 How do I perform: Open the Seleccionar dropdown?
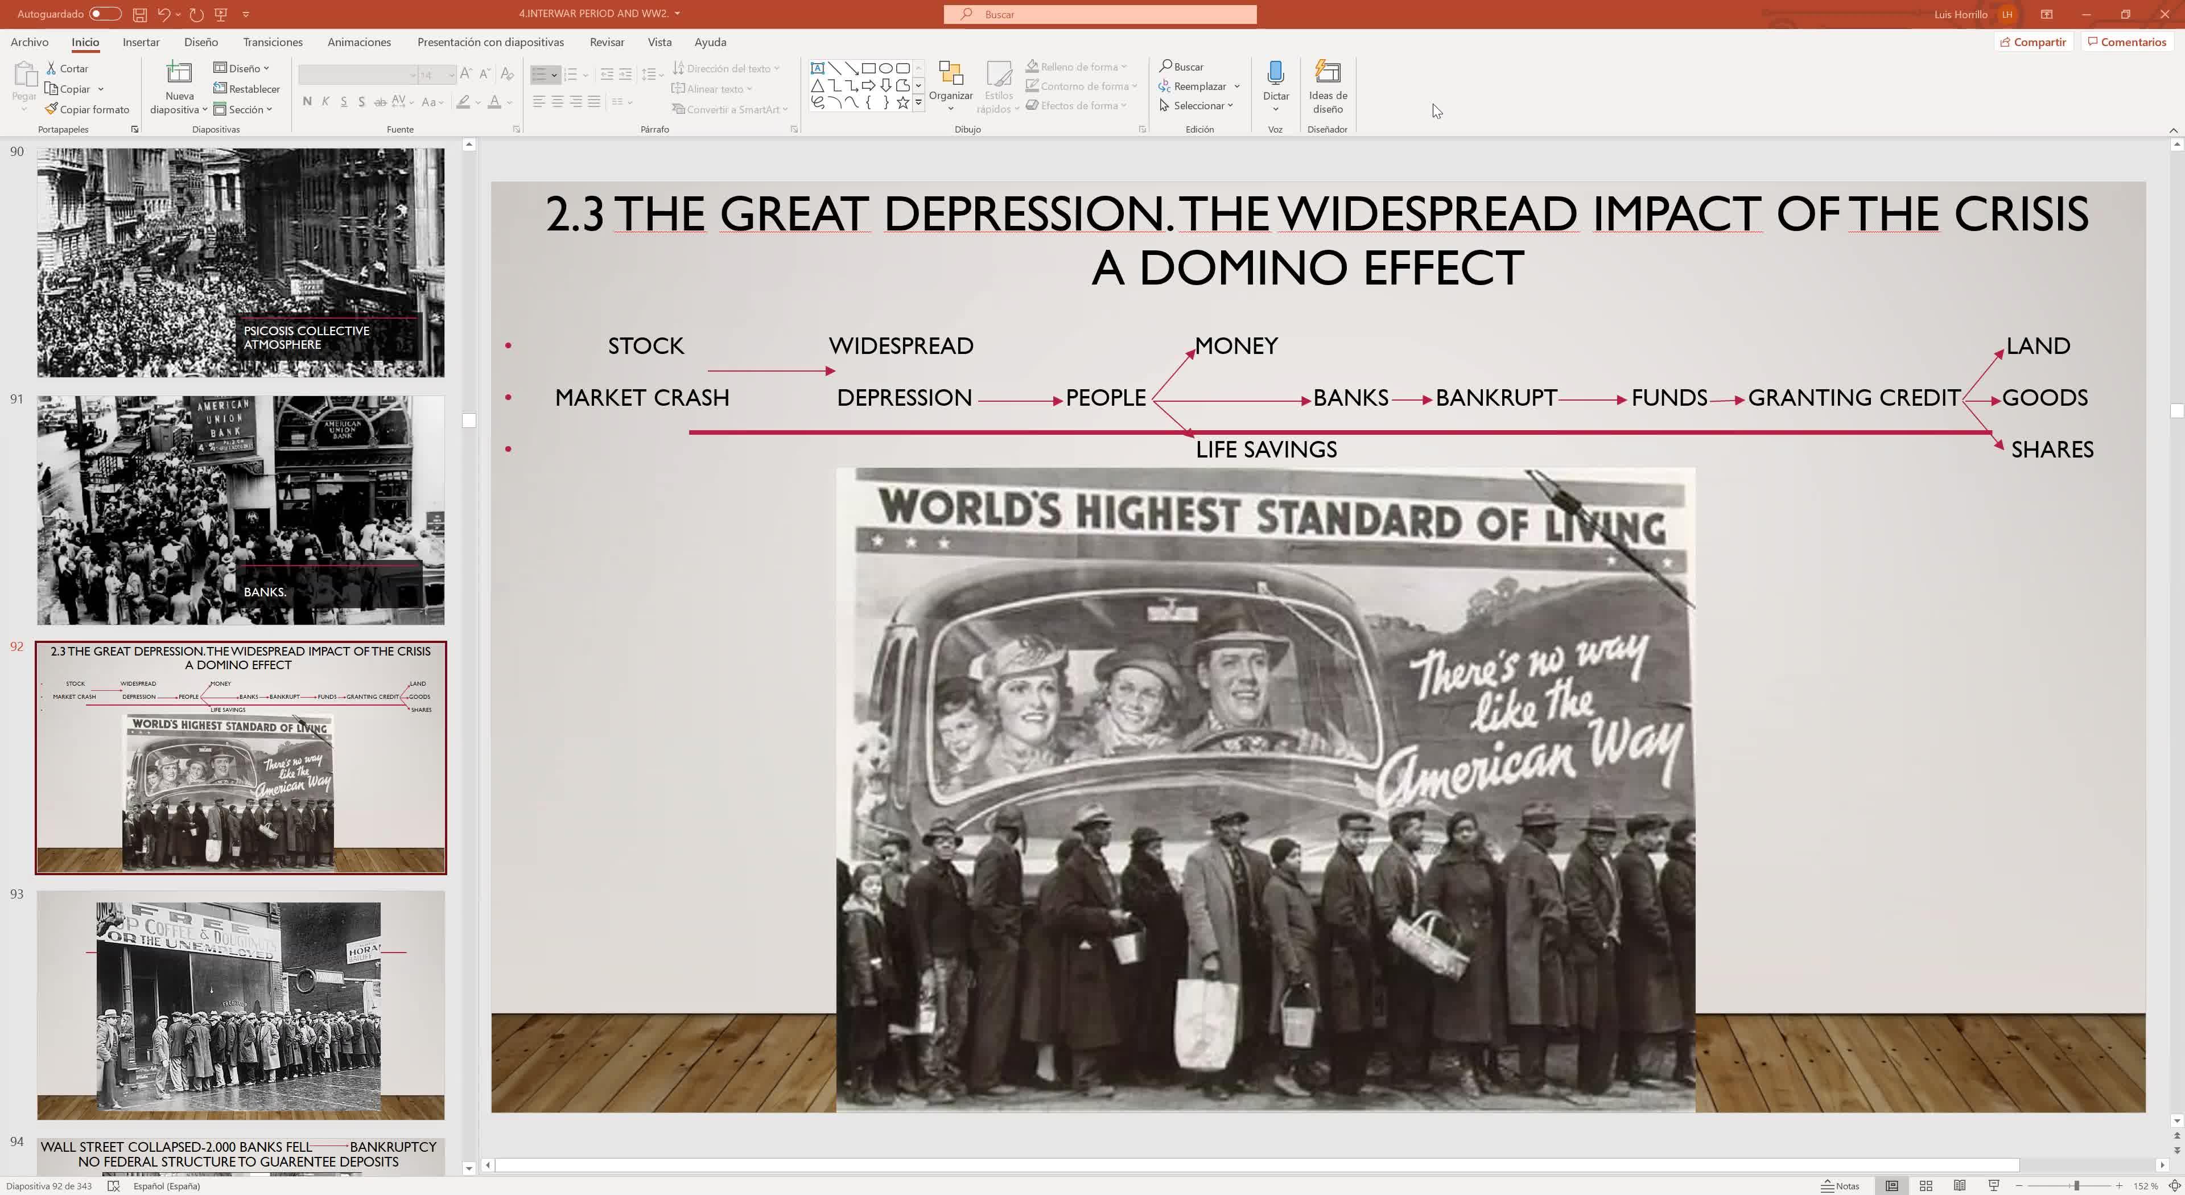coord(1197,106)
